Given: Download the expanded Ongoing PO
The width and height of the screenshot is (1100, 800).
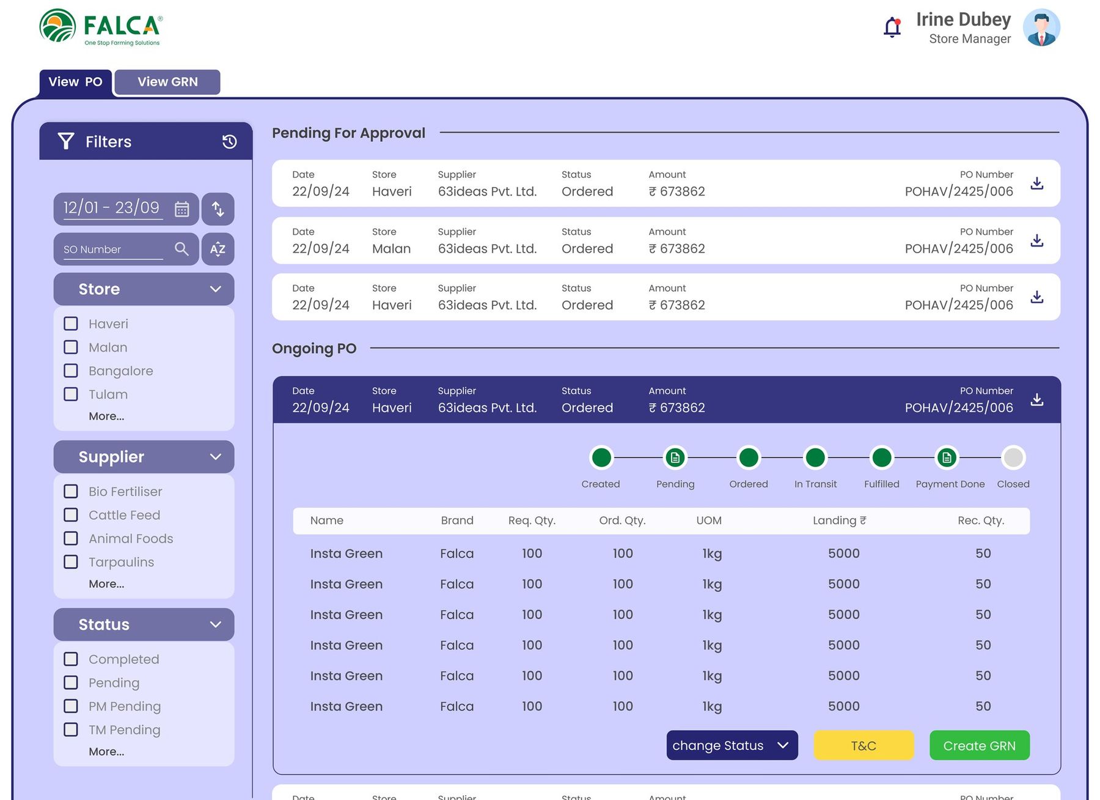Looking at the screenshot, I should 1037,400.
